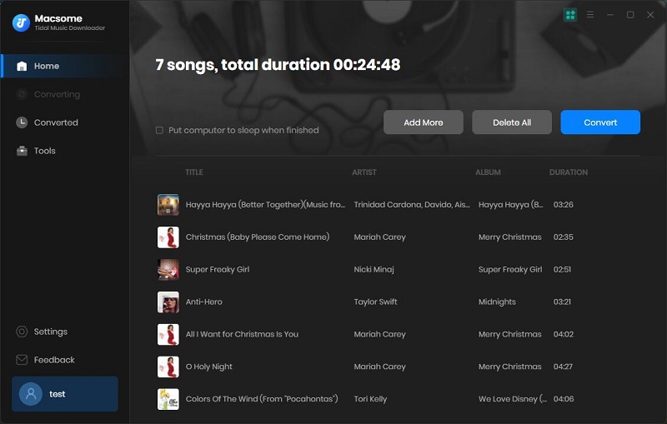Viewport: 667px width, 424px height.
Task: Maximize the Macsome window
Action: click(x=630, y=15)
